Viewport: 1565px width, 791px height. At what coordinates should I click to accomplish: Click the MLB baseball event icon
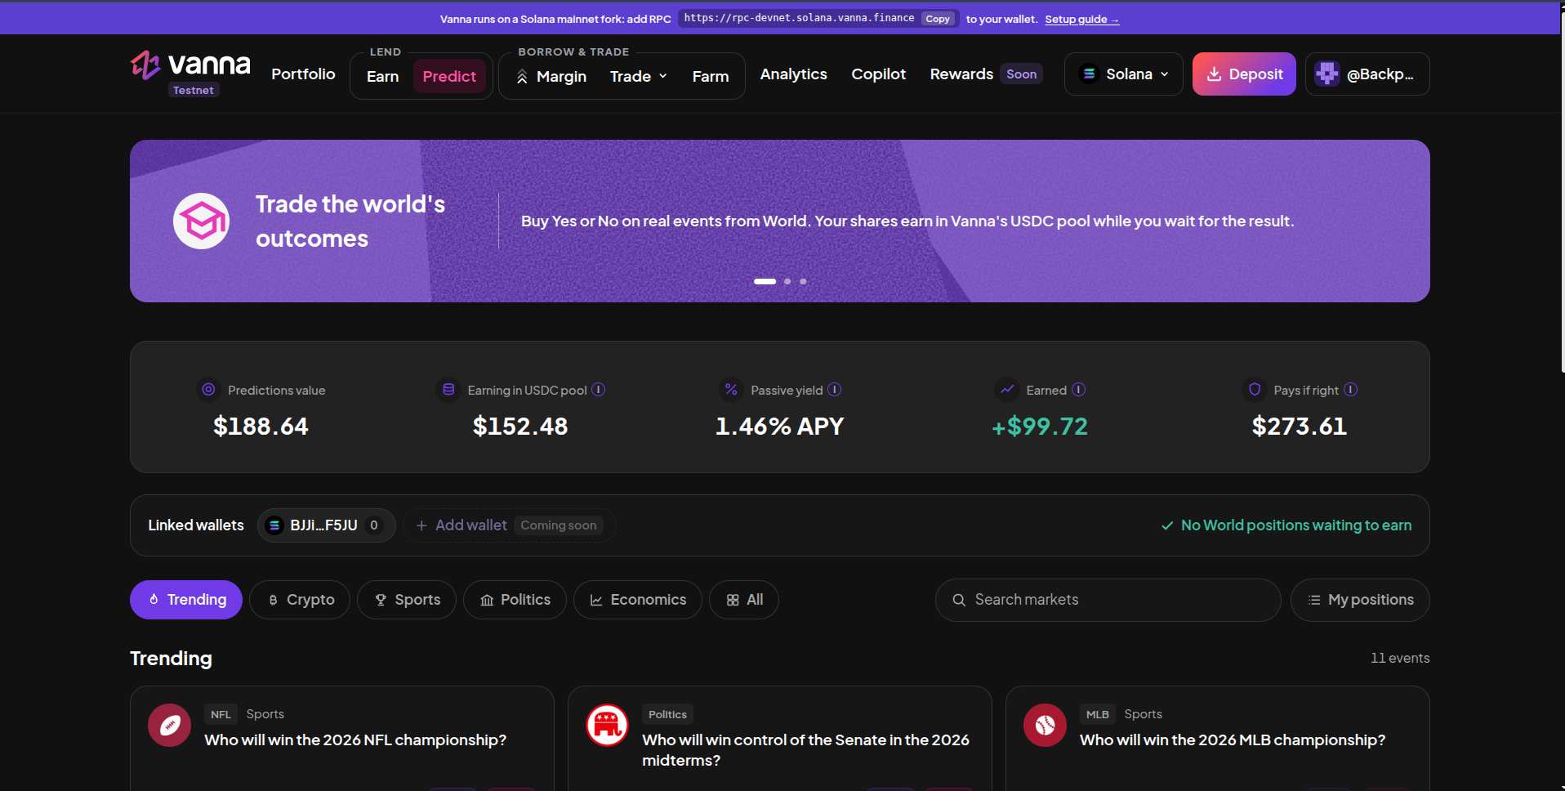click(1045, 725)
